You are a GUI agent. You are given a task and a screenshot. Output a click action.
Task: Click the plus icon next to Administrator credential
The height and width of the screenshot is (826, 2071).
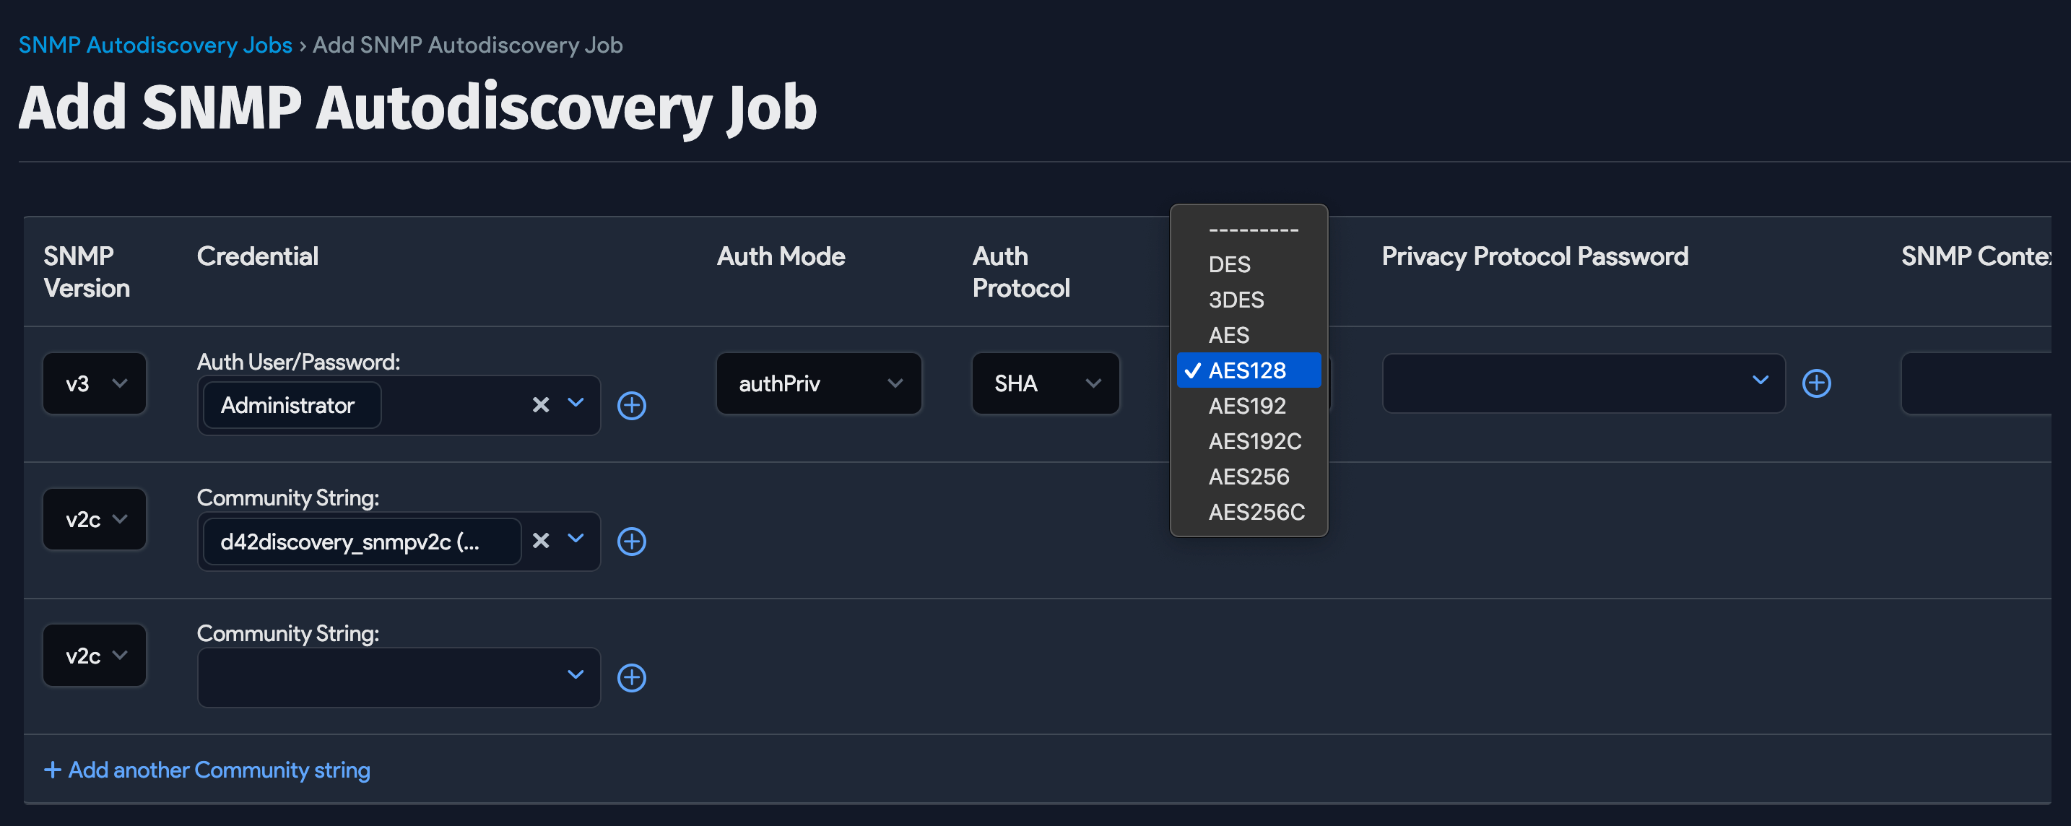click(x=632, y=406)
